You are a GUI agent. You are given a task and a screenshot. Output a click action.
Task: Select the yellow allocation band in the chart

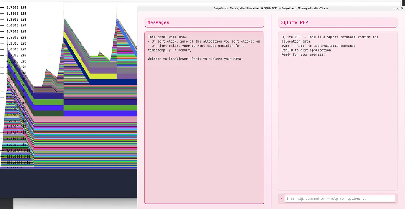103,76
